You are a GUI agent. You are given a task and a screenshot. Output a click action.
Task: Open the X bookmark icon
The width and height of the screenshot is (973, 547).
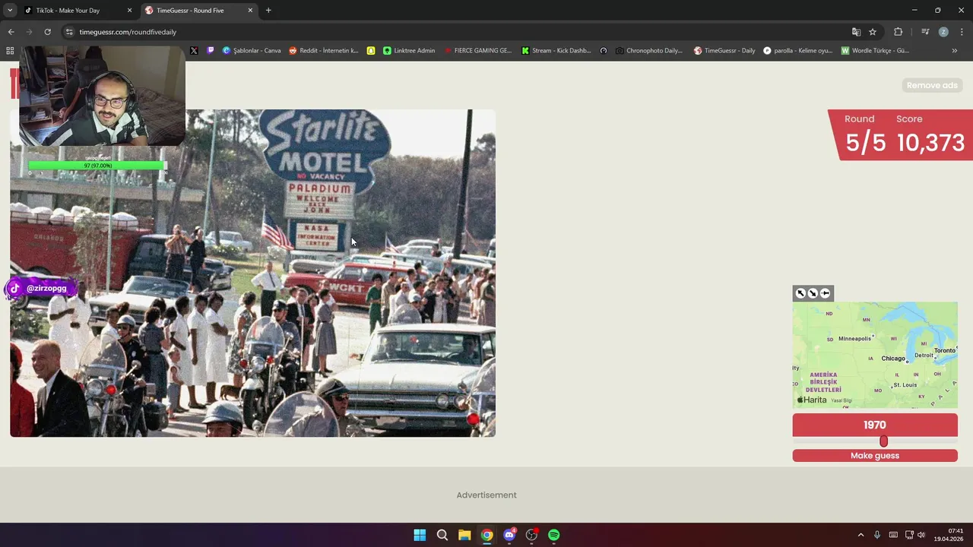(x=194, y=51)
